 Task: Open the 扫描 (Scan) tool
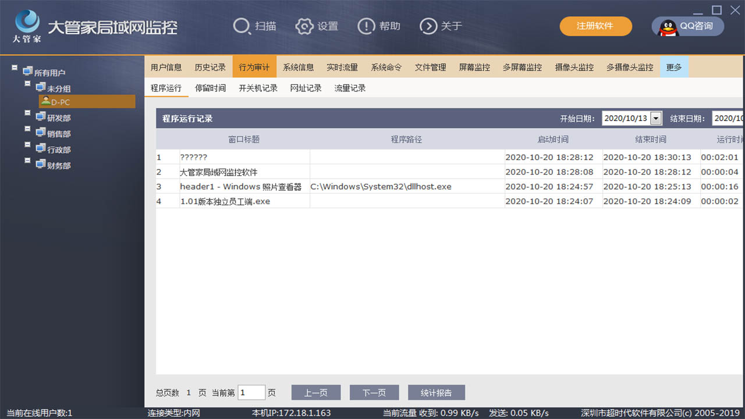pyautogui.click(x=255, y=26)
